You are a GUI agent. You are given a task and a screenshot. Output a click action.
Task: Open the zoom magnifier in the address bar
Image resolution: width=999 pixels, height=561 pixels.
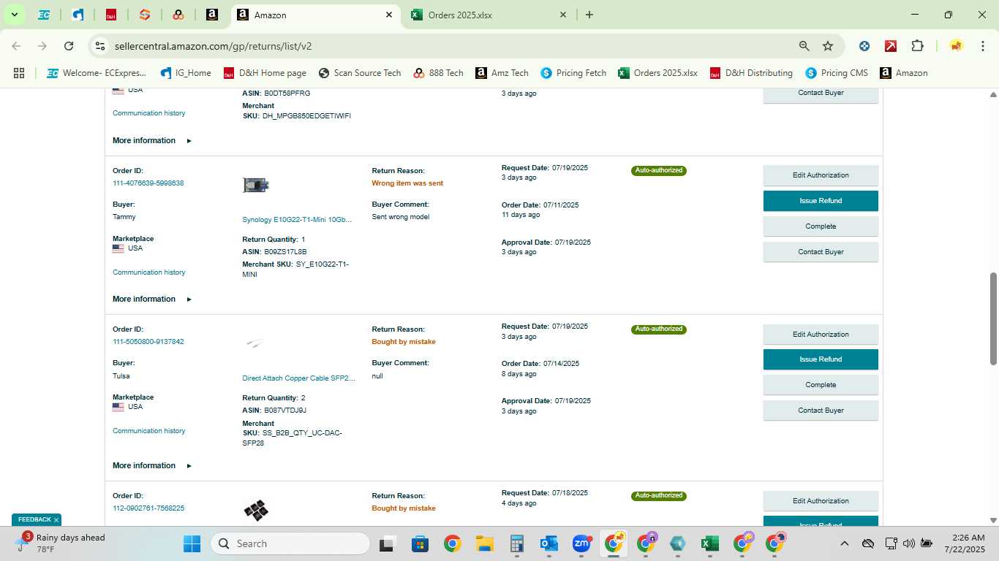pos(804,46)
